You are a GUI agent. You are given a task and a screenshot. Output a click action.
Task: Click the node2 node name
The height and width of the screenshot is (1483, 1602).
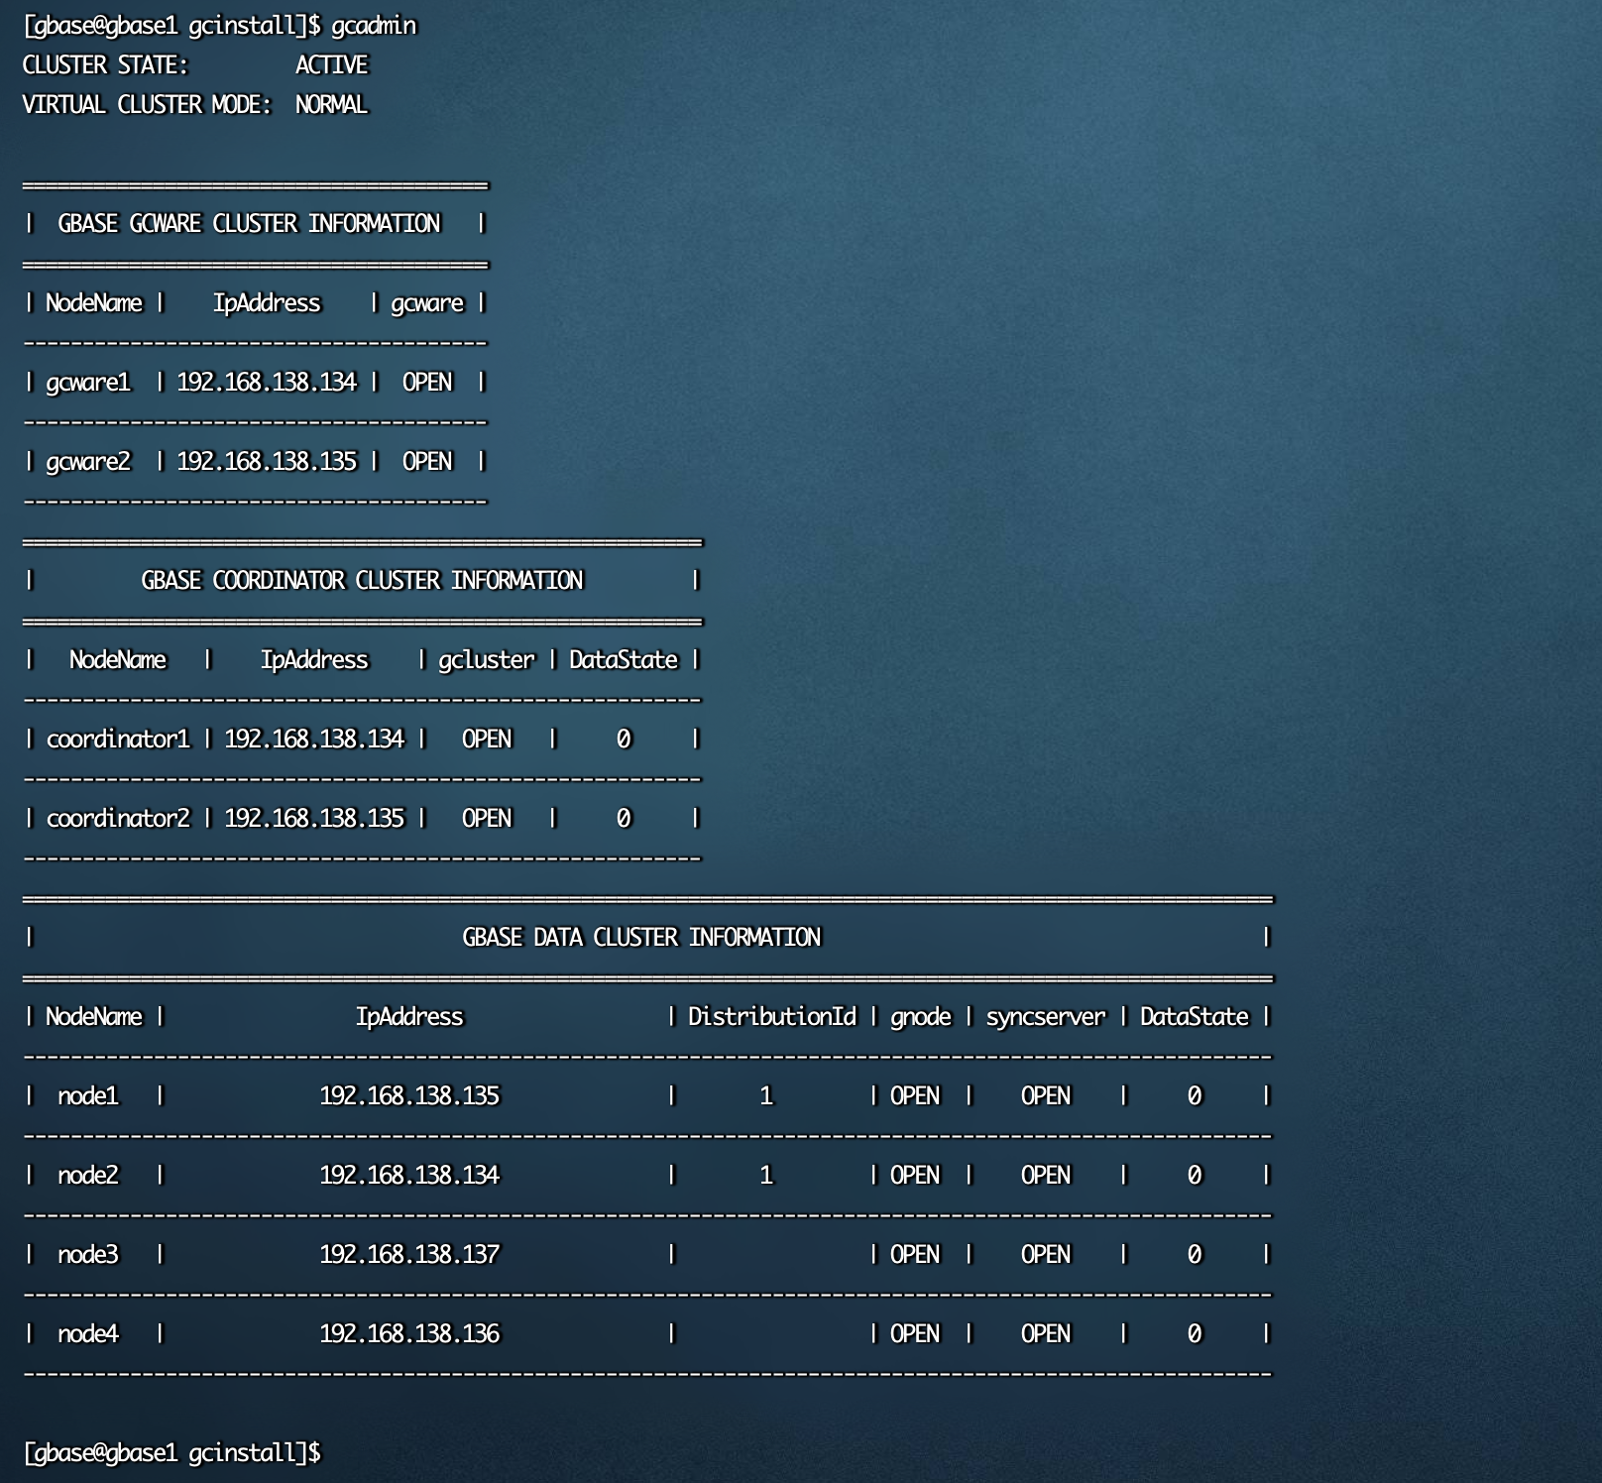coord(88,1176)
